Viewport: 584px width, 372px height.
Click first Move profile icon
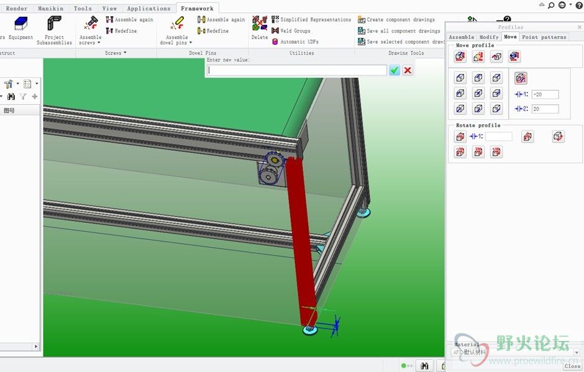click(460, 57)
